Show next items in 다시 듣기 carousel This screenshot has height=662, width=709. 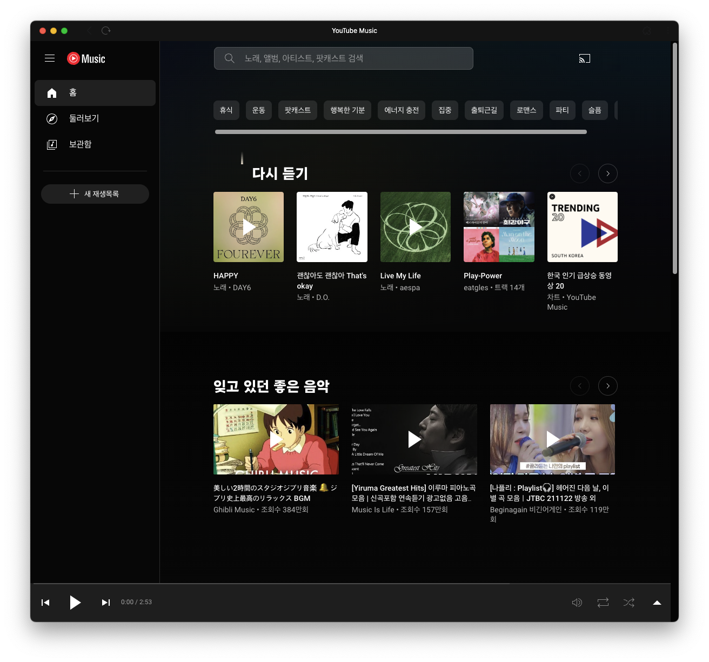coord(608,173)
